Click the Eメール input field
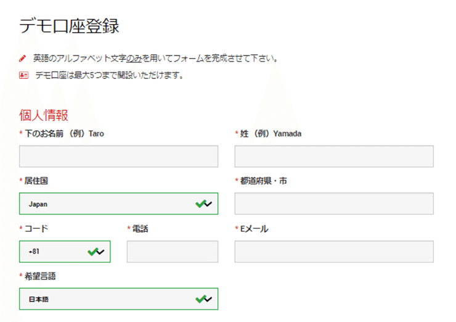This screenshot has width=456, height=322. click(334, 252)
